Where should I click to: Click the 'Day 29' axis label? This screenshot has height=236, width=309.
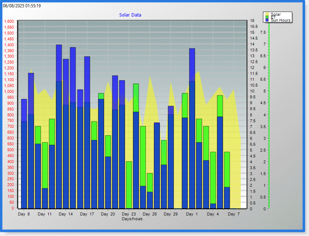[x=171, y=214]
